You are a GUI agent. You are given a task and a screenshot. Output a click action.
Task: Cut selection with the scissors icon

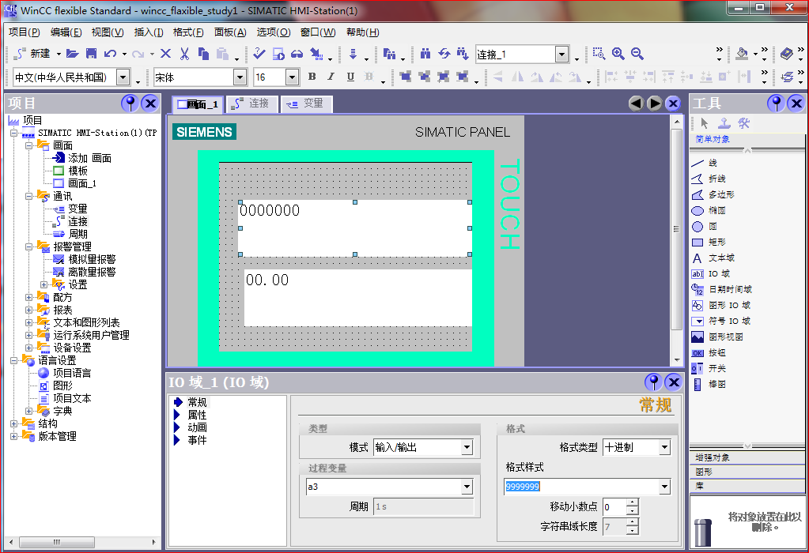click(185, 54)
